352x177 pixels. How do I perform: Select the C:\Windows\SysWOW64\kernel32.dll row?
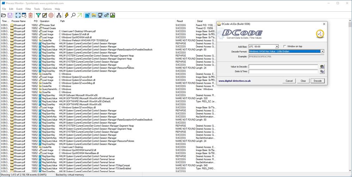108,150
